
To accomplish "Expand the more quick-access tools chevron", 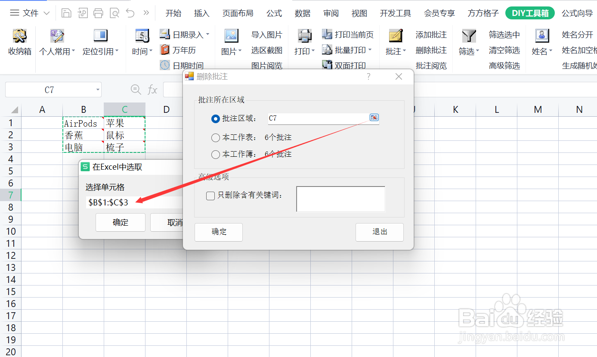I will click(x=146, y=12).
